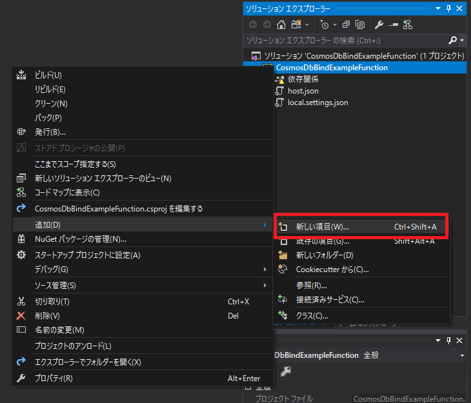The height and width of the screenshot is (403, 471).
Task: Open the dropdown next to view switch icon
Action: click(x=307, y=25)
